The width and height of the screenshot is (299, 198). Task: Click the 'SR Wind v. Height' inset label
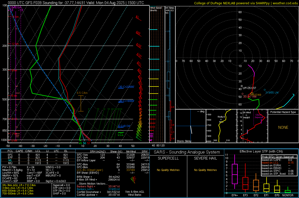click(247, 115)
